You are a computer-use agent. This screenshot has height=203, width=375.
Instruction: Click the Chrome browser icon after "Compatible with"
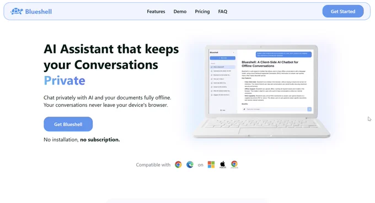click(178, 164)
